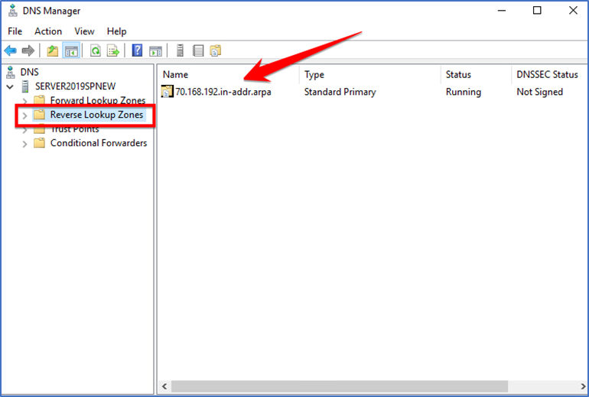Click the Trust Points folder icon

click(x=40, y=129)
